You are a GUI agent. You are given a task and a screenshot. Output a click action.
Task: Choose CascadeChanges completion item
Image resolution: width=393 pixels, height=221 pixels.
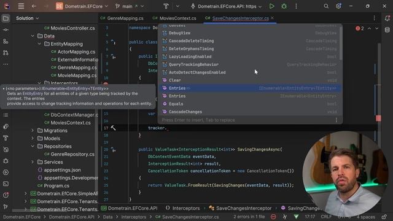[x=250, y=112]
